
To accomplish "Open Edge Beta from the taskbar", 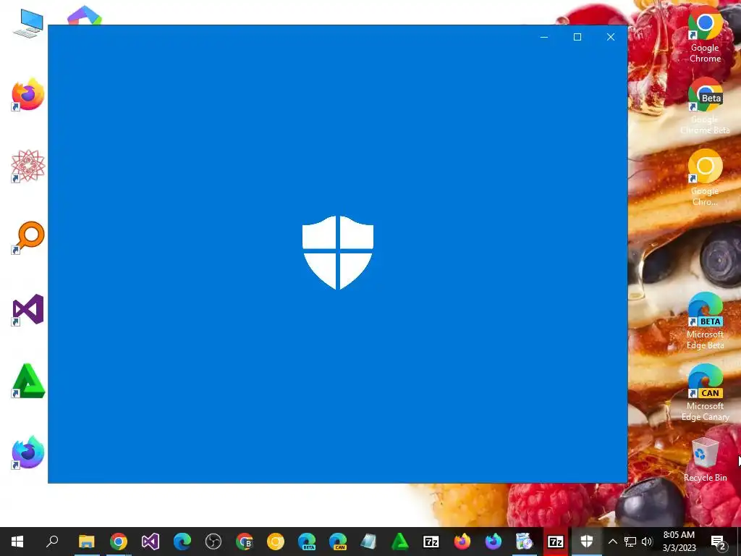I will point(307,542).
